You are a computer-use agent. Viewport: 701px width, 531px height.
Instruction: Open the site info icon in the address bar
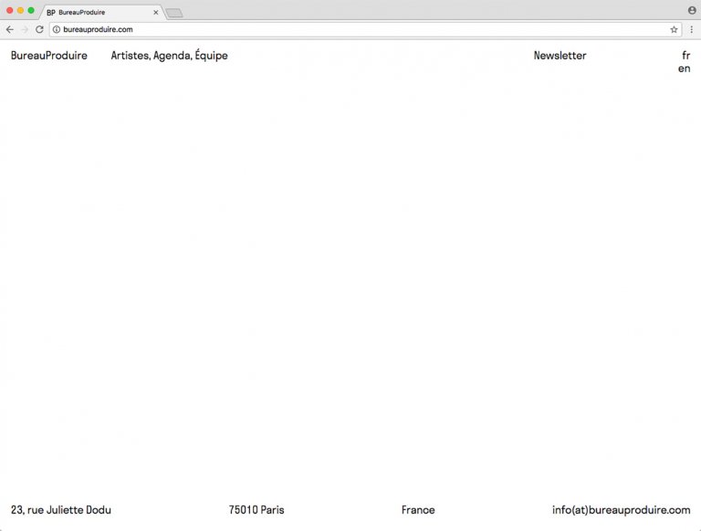click(57, 29)
